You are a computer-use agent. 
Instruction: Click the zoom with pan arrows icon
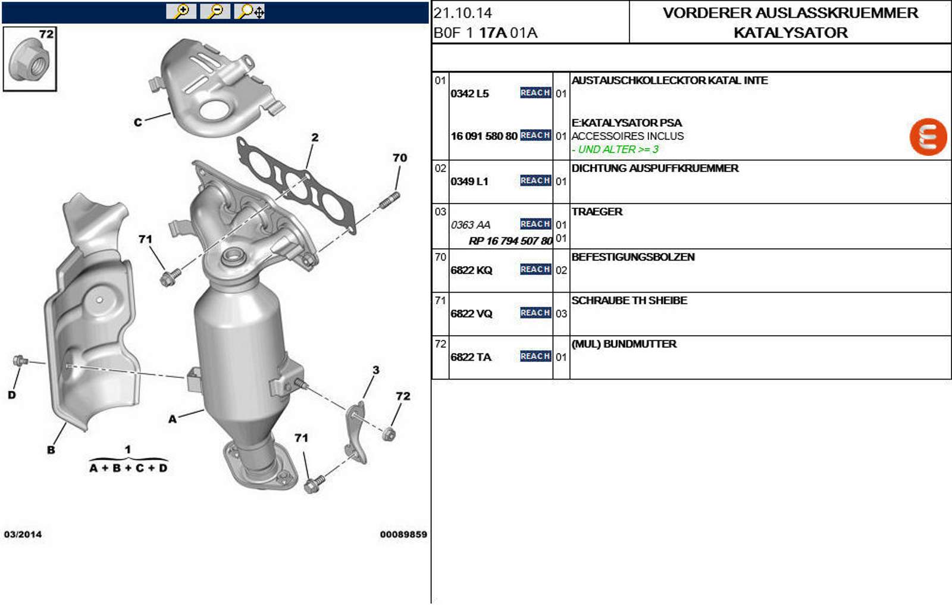point(250,11)
